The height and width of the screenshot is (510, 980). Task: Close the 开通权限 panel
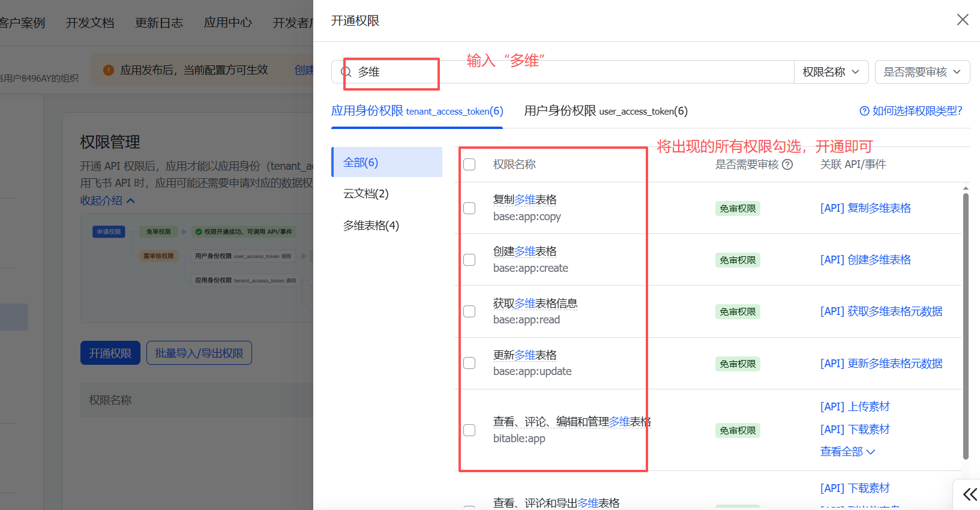963,20
